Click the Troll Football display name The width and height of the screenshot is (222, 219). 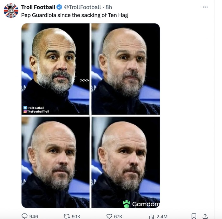click(38, 7)
